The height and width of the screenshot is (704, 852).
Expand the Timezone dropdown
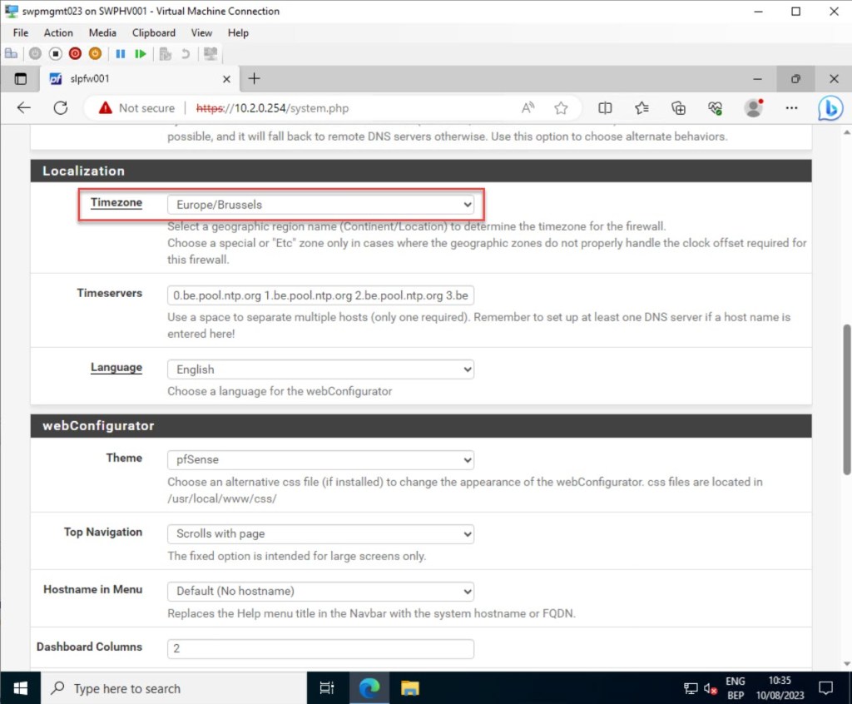(x=320, y=205)
